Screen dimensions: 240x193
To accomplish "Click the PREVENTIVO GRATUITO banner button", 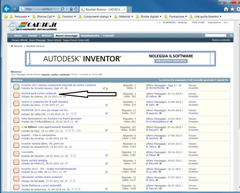I will click(x=171, y=61).
